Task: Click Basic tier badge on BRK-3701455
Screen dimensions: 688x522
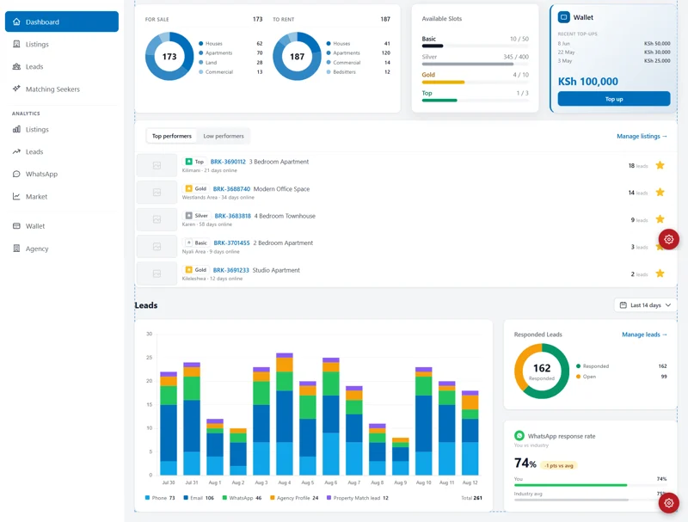Action: (196, 243)
